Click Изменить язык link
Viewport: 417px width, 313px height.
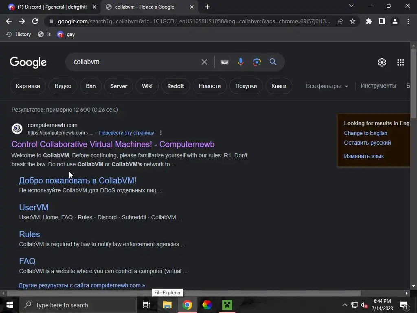tap(364, 156)
